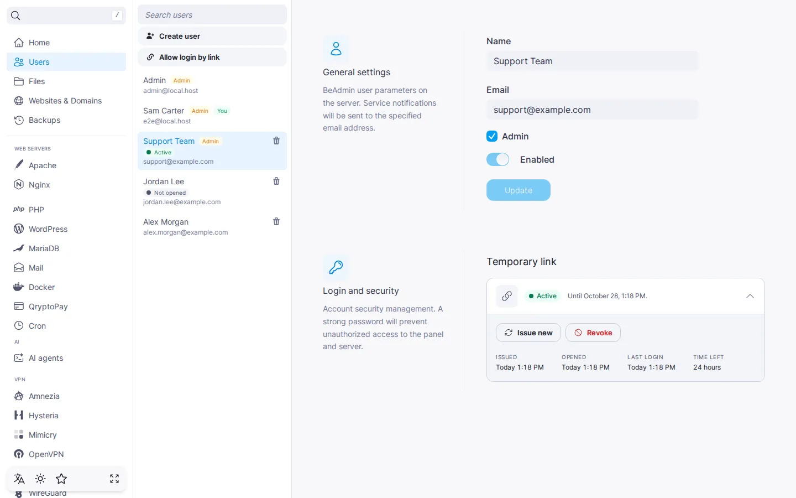
Task: Toggle the Enabled switch off
Action: coord(498,159)
